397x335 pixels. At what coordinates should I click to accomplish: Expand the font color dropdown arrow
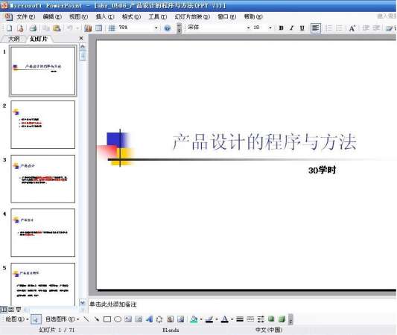(x=232, y=319)
